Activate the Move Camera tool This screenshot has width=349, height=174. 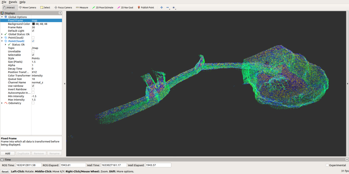pyautogui.click(x=27, y=7)
